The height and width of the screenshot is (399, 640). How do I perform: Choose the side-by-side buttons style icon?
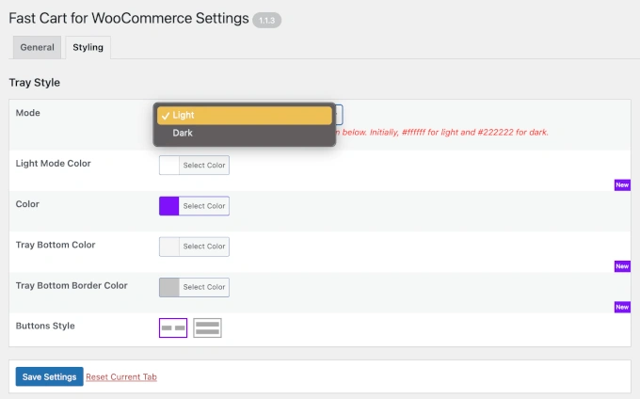coord(173,327)
